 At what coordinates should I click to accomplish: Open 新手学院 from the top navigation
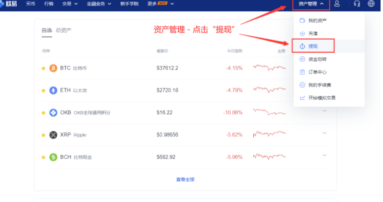click(129, 4)
